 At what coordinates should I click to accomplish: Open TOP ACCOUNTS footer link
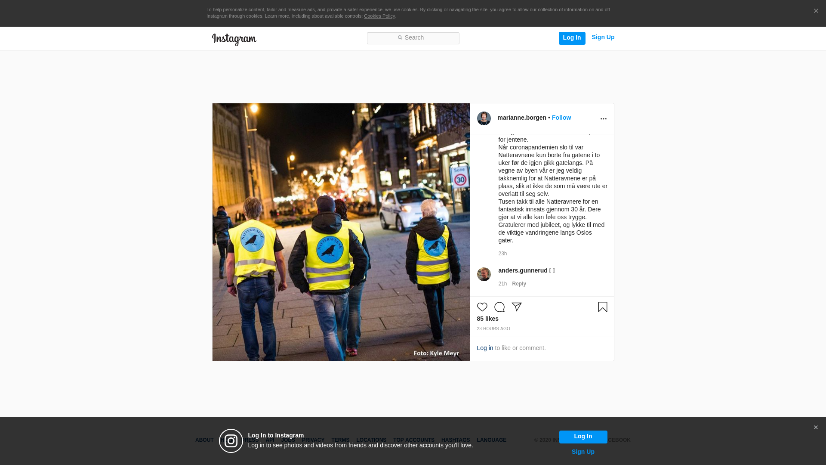(x=414, y=440)
